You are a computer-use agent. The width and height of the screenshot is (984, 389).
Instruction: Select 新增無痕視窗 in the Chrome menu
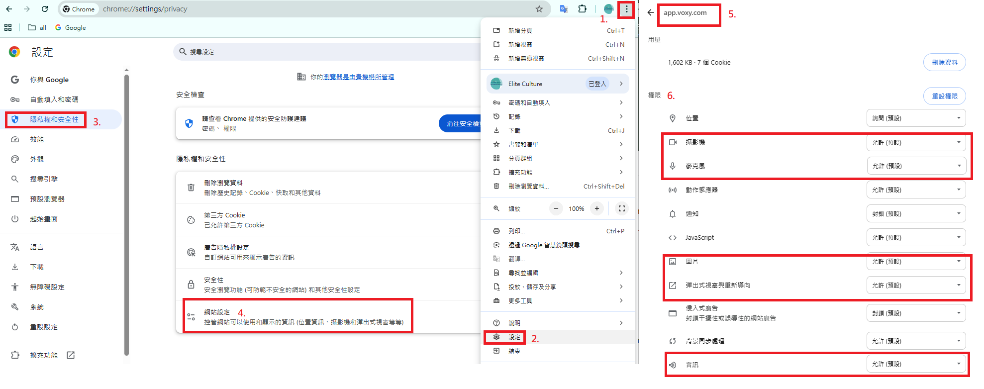tap(526, 59)
